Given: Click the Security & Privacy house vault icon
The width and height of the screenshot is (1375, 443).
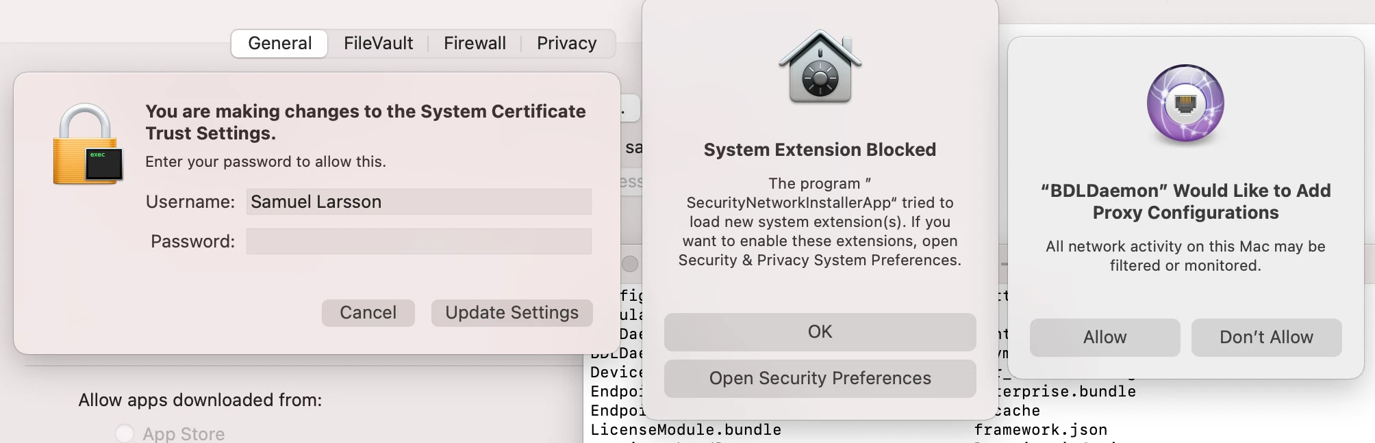Looking at the screenshot, I should (820, 67).
